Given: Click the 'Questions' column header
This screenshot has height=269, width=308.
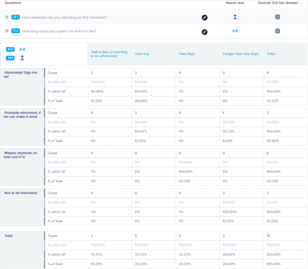Looking at the screenshot, I should coord(12,3).
